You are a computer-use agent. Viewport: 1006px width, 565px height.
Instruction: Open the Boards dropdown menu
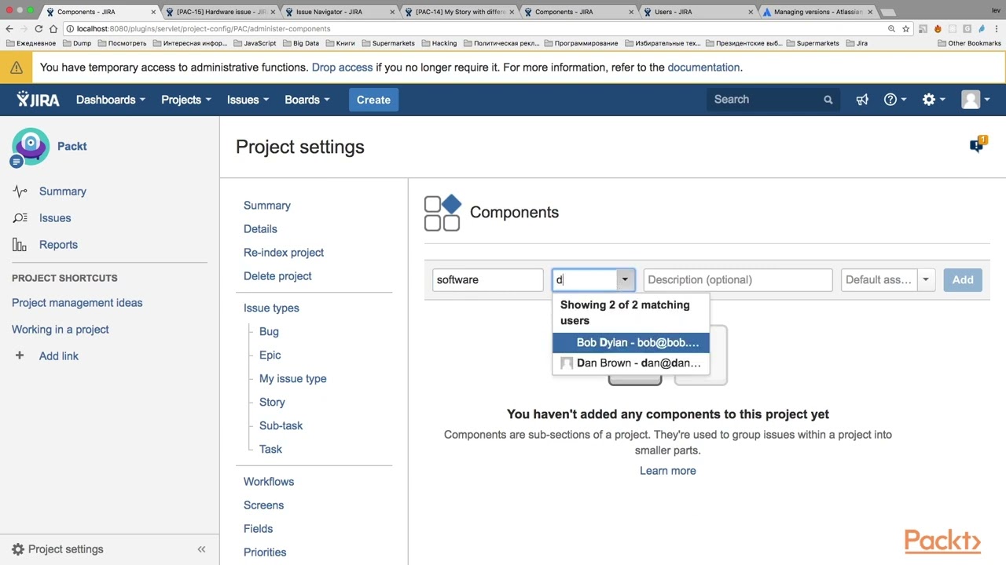pos(307,100)
